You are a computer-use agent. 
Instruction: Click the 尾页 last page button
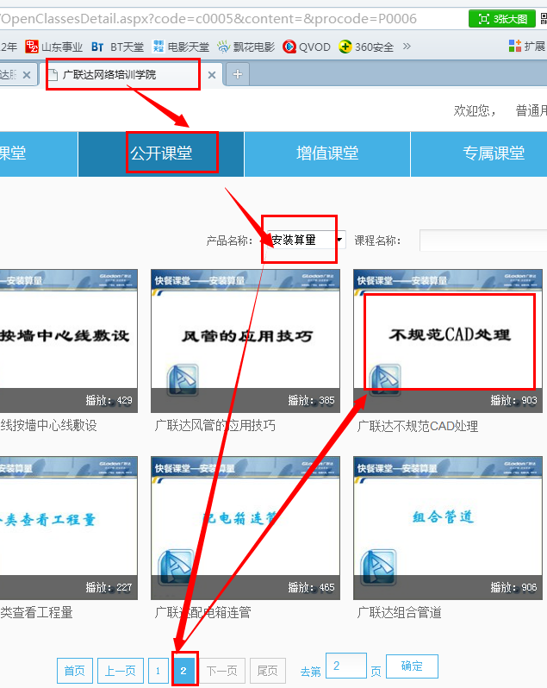[268, 671]
